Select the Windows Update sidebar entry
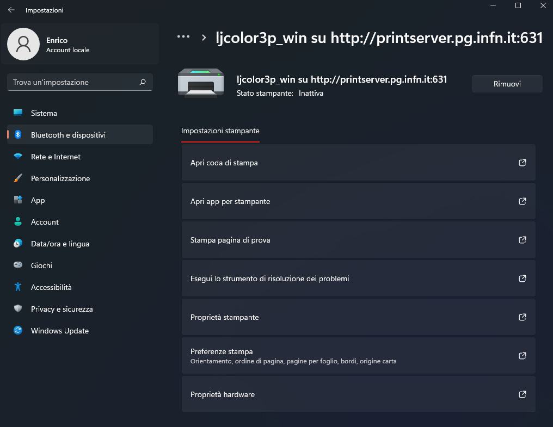 click(x=79, y=331)
